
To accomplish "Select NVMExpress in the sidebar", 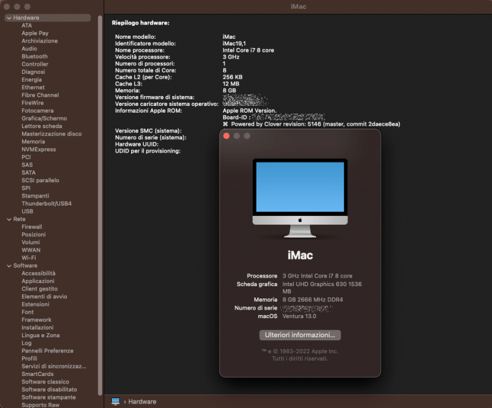I will [x=39, y=150].
